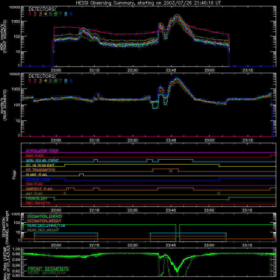The image size is (280, 280).
Task: Select orange detector 3 in front segments legend
Action: click(40, 14)
